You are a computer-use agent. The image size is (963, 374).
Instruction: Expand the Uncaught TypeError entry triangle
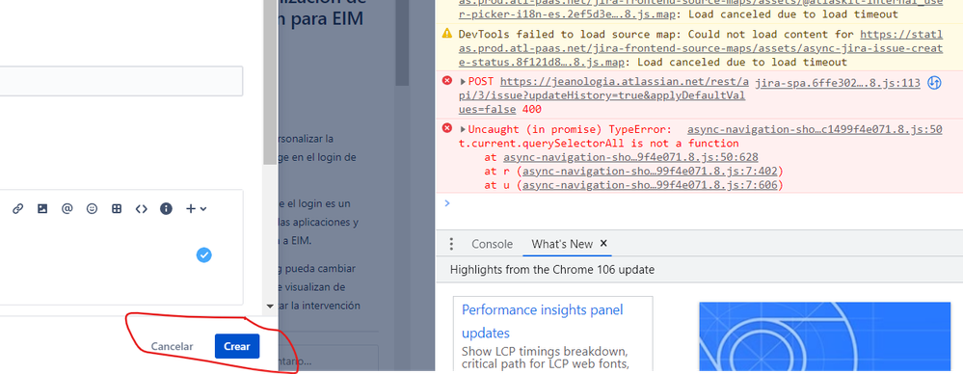[463, 129]
